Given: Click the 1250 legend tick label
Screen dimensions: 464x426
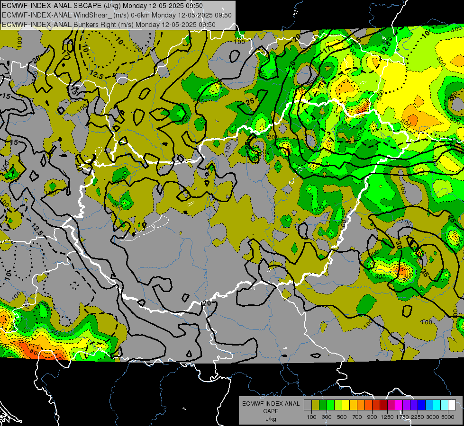Looking at the screenshot, I should point(387,417).
